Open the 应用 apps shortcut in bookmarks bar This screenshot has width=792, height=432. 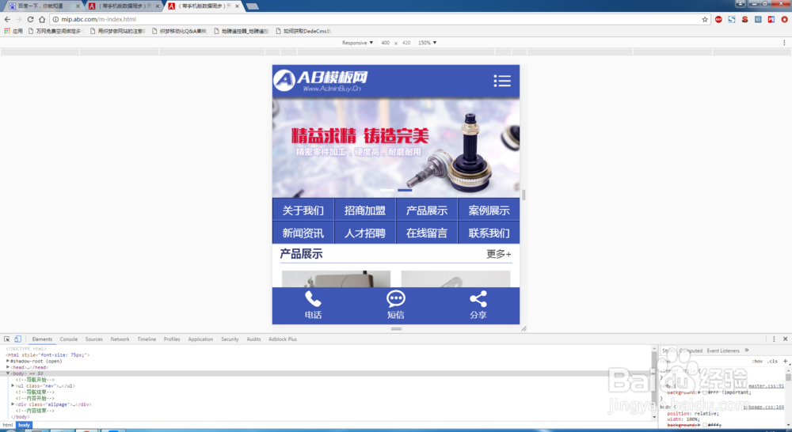coord(13,31)
